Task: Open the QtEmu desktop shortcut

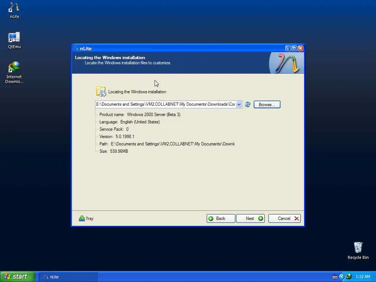Action: 14,40
